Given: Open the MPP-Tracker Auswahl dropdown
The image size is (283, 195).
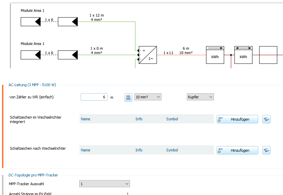Looking at the screenshot, I should 105,184.
